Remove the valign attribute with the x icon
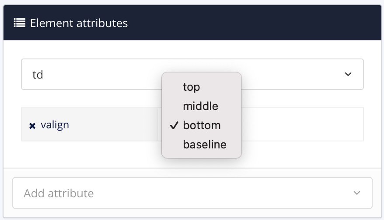 (x=32, y=126)
